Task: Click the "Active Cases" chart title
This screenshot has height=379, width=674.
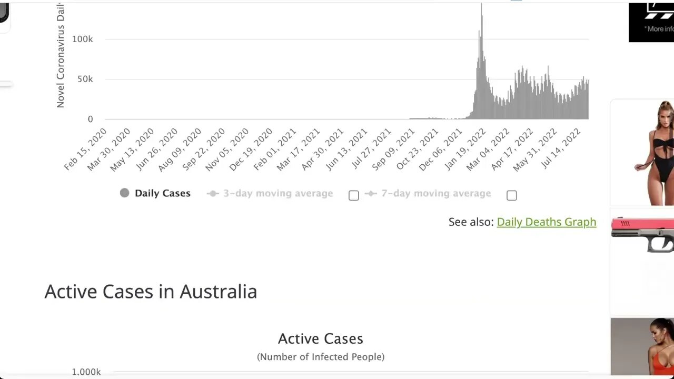Action: tap(320, 338)
